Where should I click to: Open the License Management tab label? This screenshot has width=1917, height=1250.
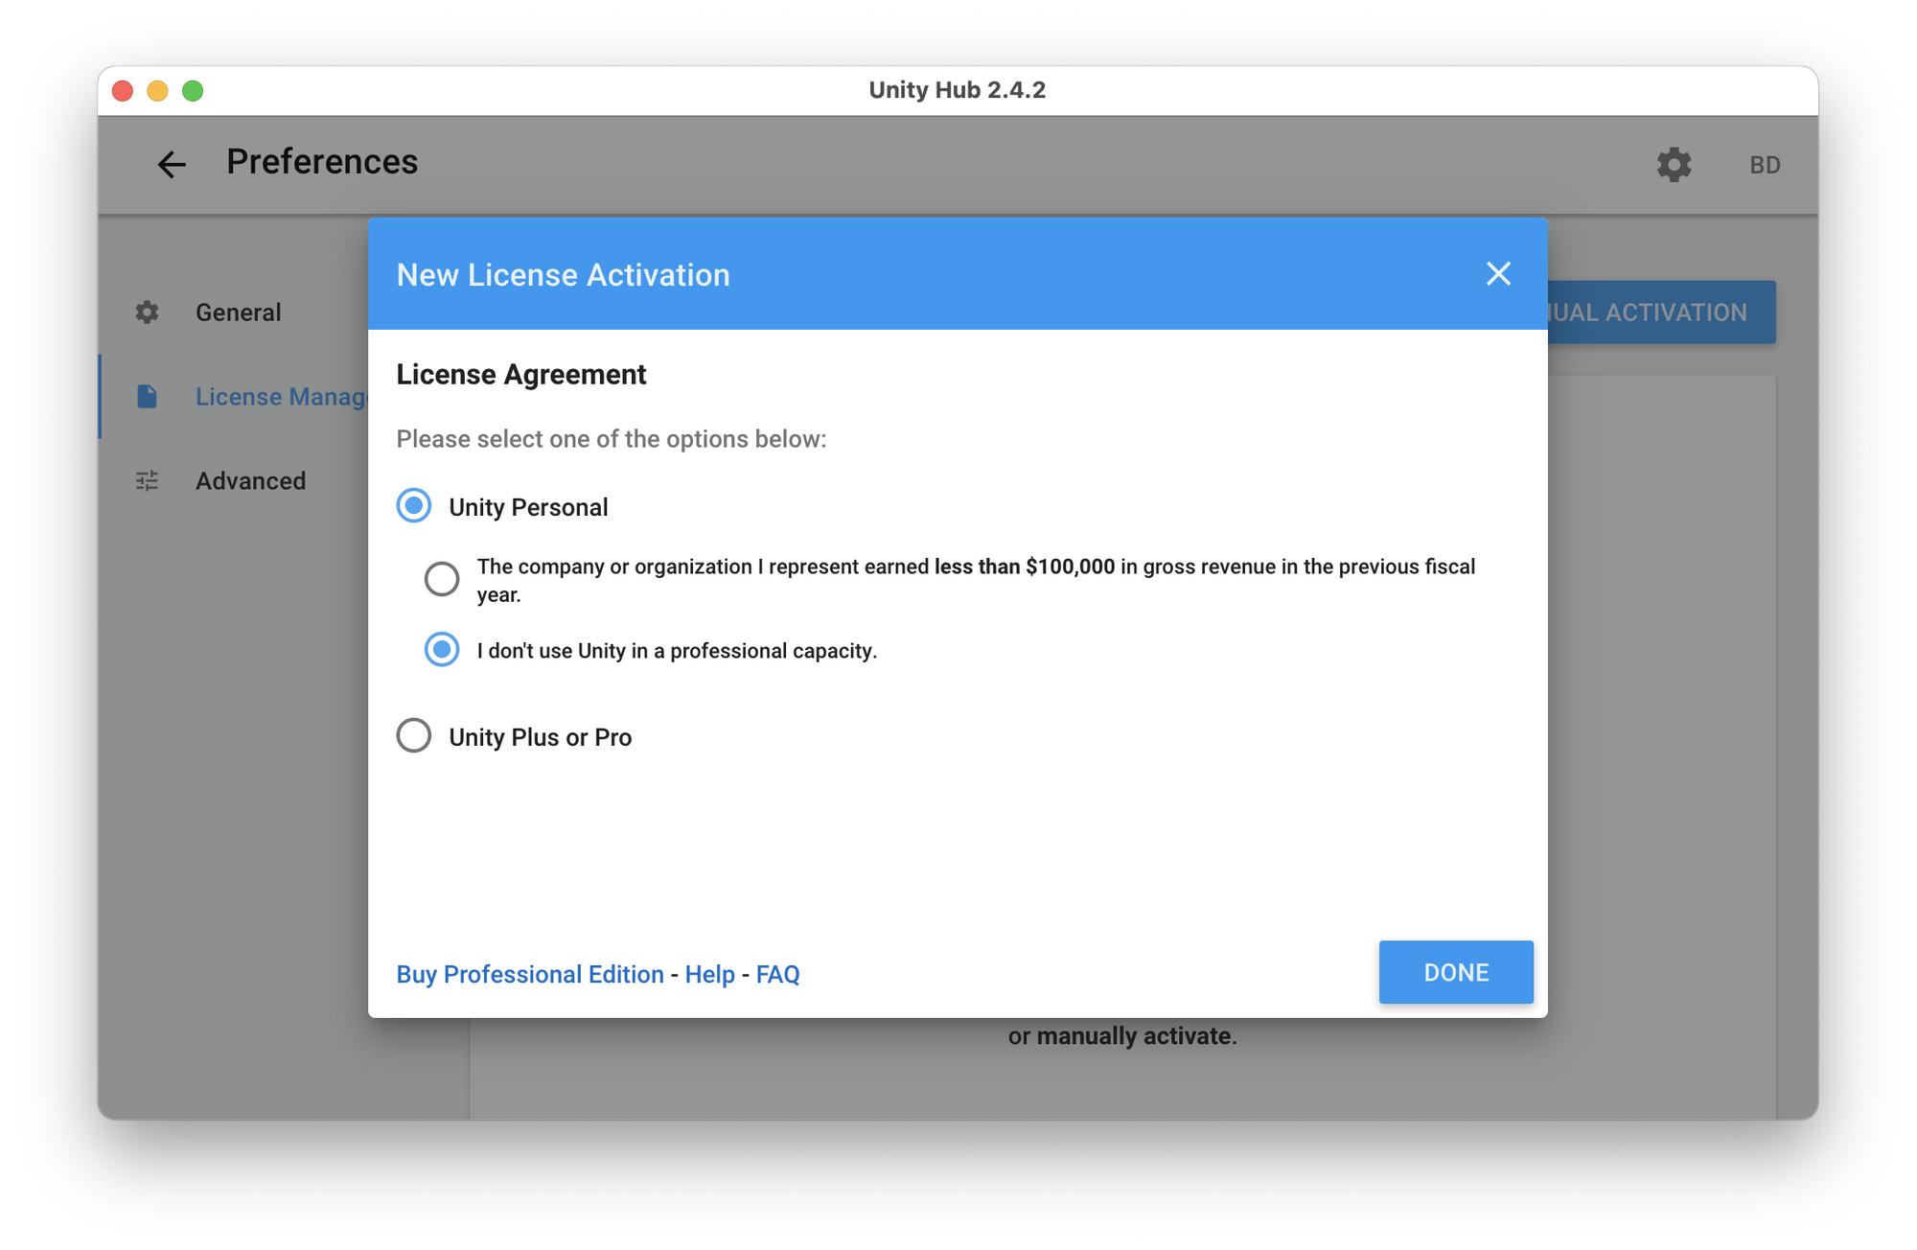tap(280, 397)
